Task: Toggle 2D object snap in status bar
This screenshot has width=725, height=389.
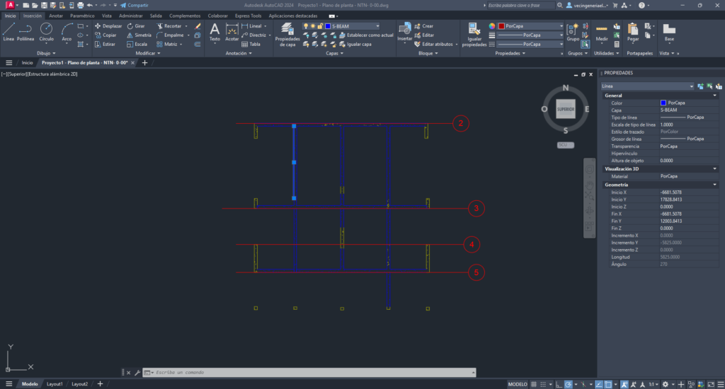Action: coord(608,384)
